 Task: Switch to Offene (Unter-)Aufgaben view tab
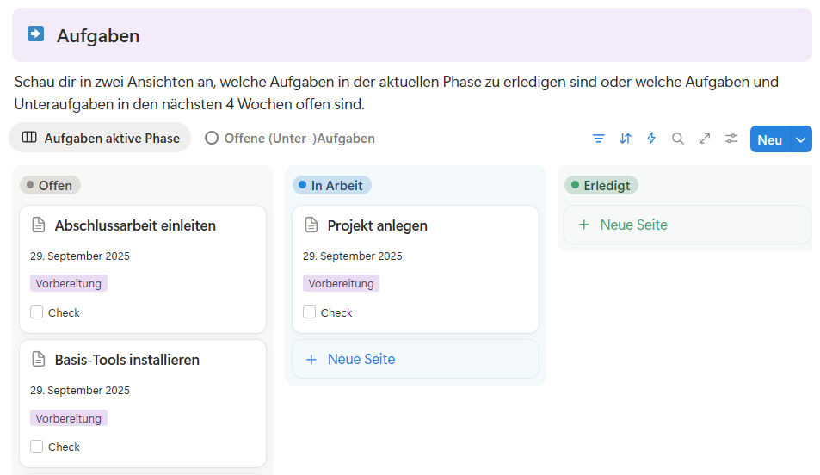click(290, 138)
